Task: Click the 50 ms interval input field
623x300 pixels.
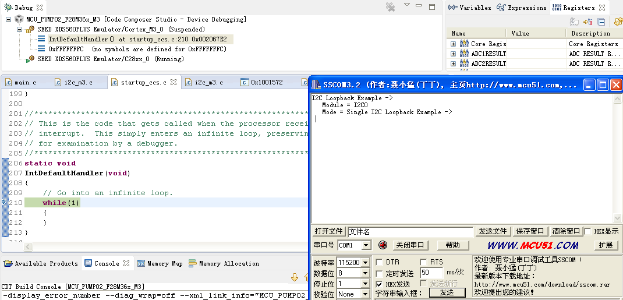Action: click(431, 273)
